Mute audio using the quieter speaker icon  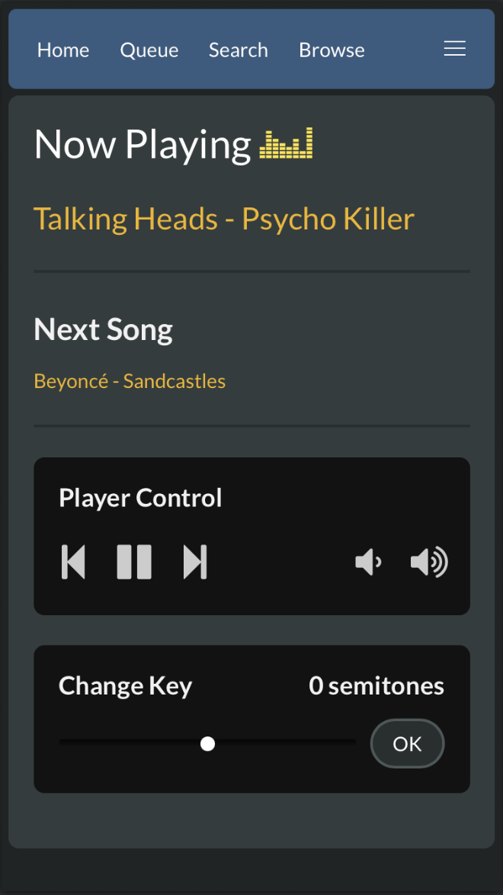click(368, 562)
